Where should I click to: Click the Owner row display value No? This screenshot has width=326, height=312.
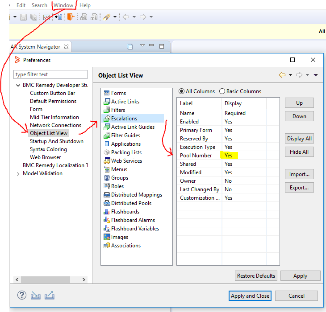pos(228,181)
